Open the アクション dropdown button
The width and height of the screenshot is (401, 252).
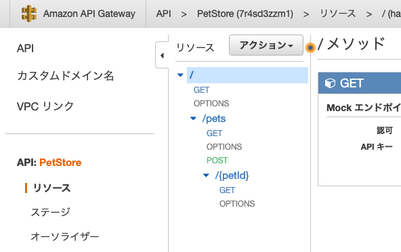tap(266, 45)
